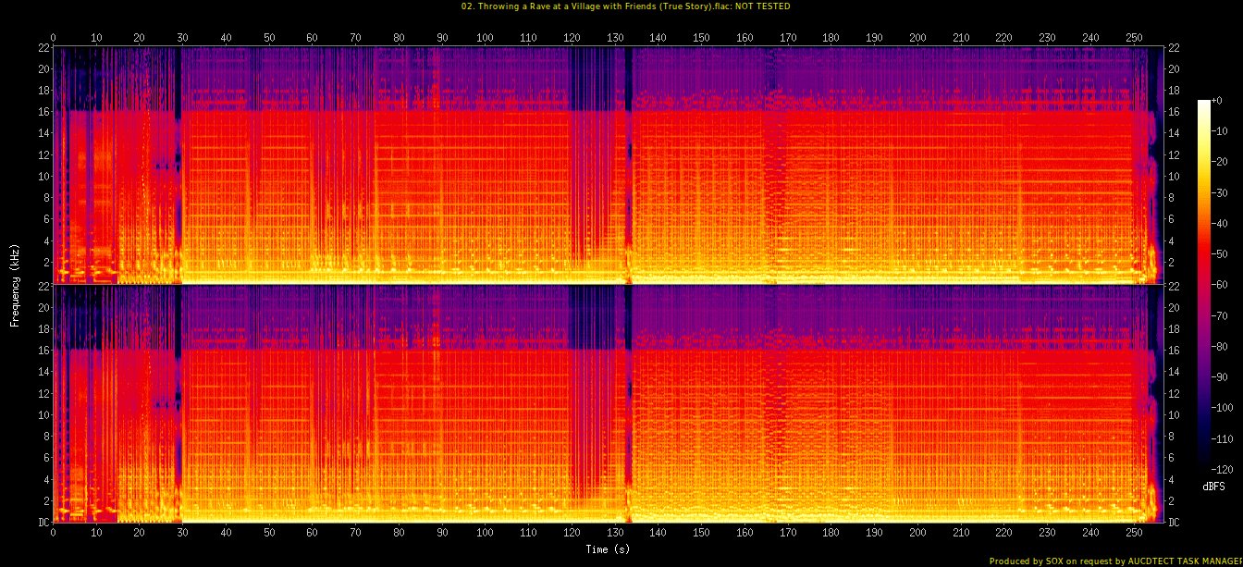
Task: Click the 8 kHz label on lower-right frequency axis
Action: pyautogui.click(x=1174, y=437)
